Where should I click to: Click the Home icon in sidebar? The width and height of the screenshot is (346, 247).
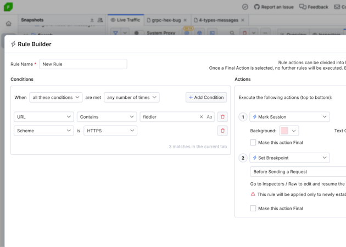9,24
